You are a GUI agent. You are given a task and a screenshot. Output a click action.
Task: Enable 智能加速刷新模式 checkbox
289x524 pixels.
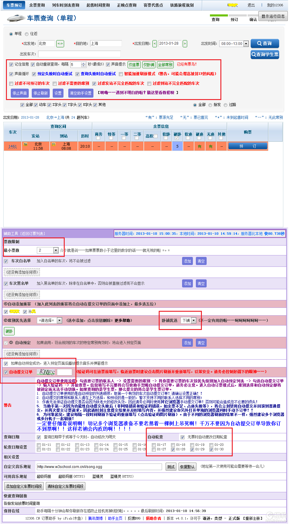tap(121, 74)
